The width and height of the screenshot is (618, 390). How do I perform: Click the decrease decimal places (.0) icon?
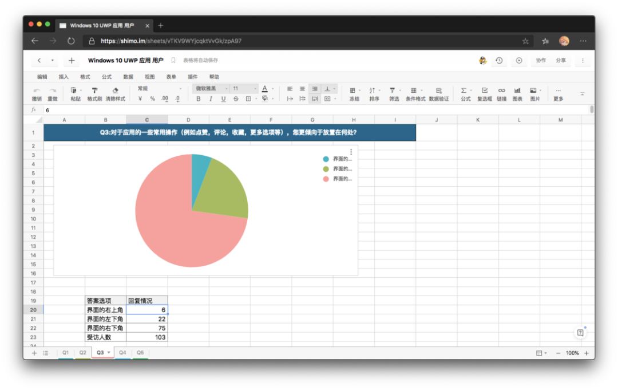tap(178, 99)
